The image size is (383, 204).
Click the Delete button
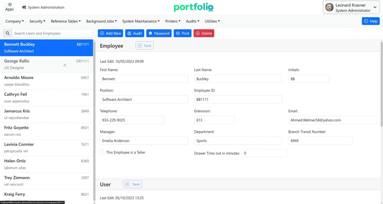204,33
